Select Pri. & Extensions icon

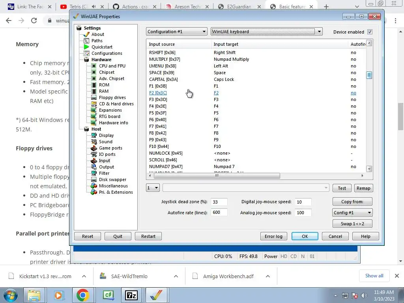coord(94,192)
